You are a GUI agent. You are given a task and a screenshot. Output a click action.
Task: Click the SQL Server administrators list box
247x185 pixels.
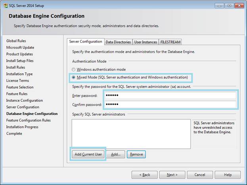(x=131, y=134)
